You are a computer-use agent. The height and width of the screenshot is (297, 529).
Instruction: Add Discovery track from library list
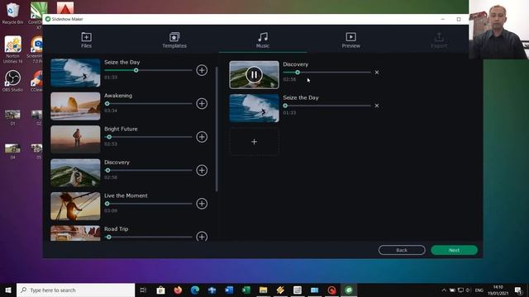coord(202,170)
